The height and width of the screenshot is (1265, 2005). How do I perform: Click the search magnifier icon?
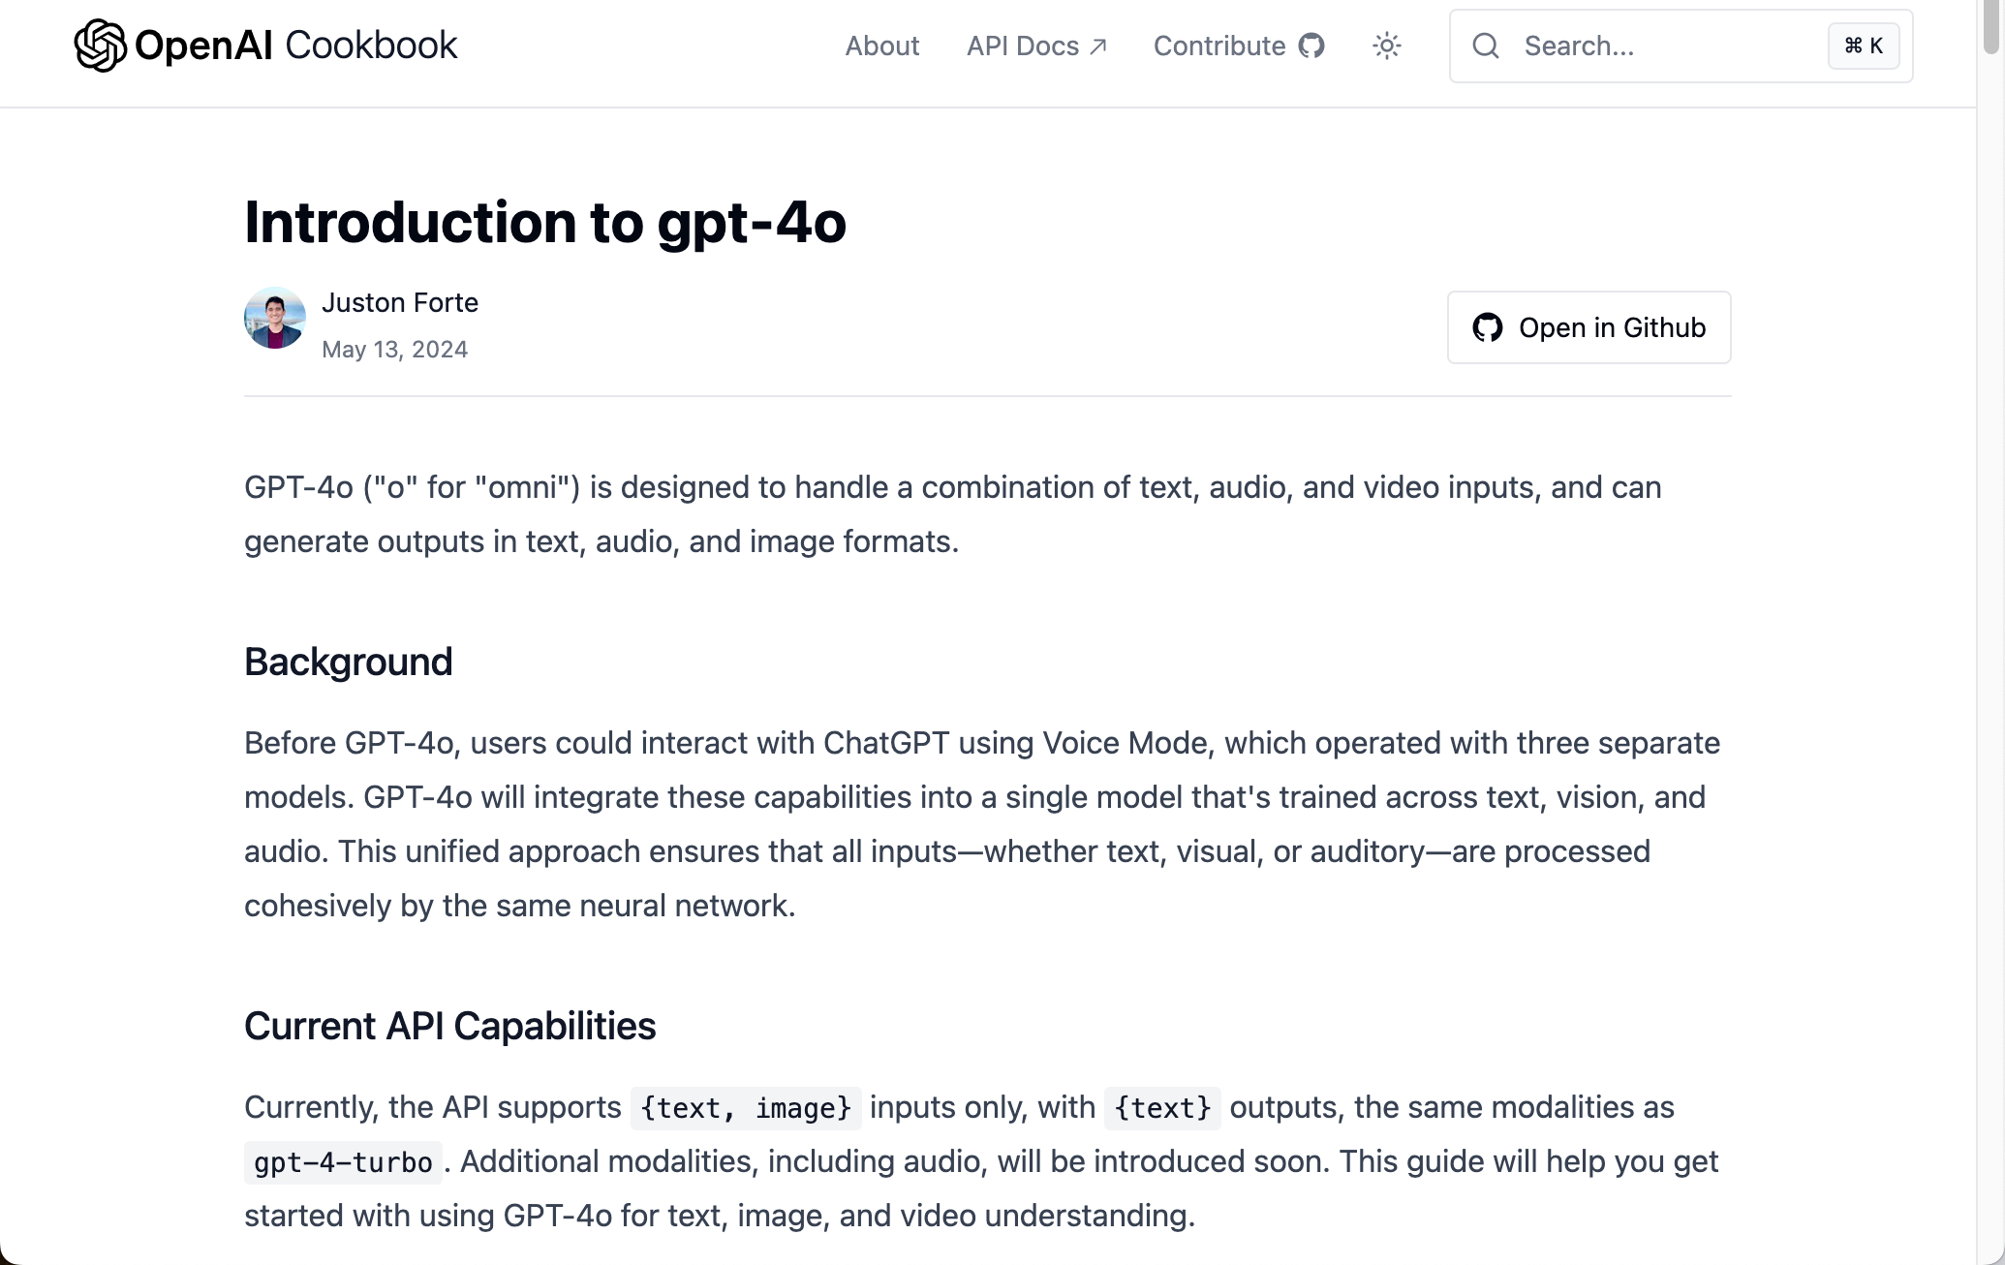click(1485, 46)
